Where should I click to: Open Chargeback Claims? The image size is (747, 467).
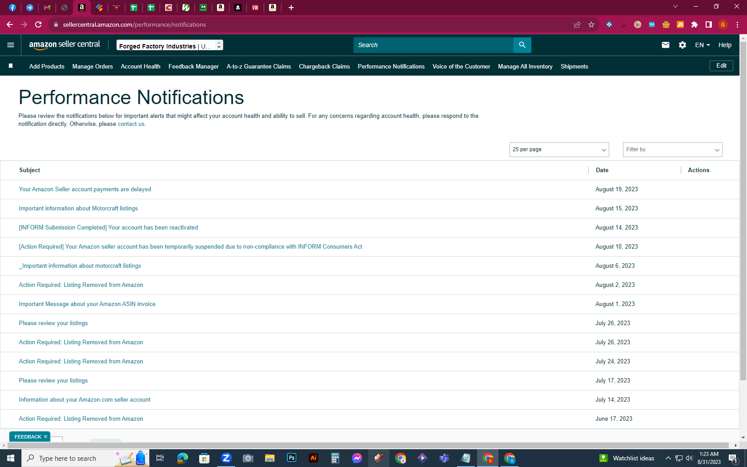click(324, 66)
